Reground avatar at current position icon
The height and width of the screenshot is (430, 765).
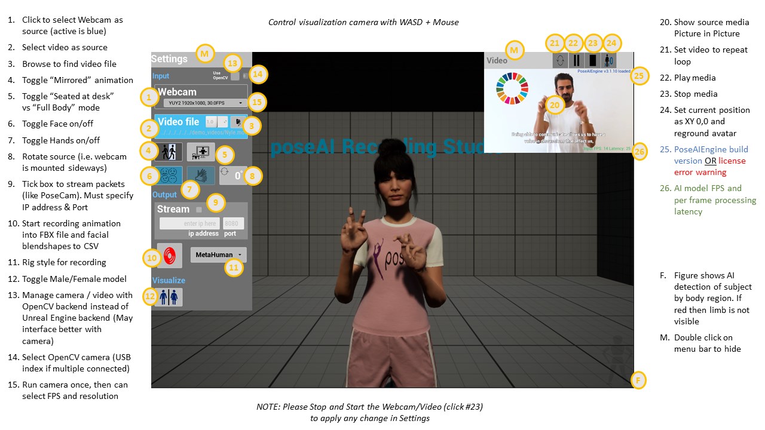click(609, 60)
